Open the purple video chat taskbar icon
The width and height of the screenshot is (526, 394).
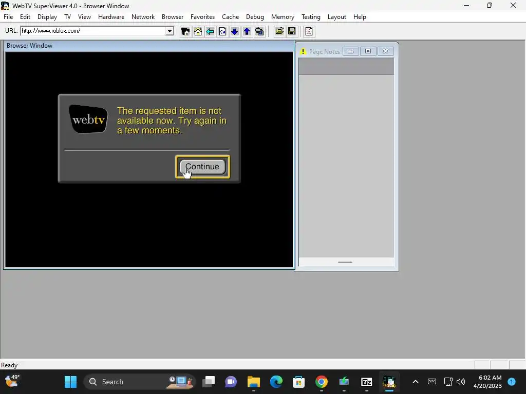[231, 382]
